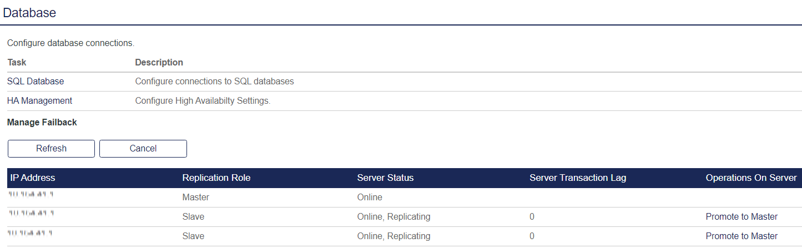Select the Master server's IP address
Viewport: 802px width, 248px height.
click(31, 195)
